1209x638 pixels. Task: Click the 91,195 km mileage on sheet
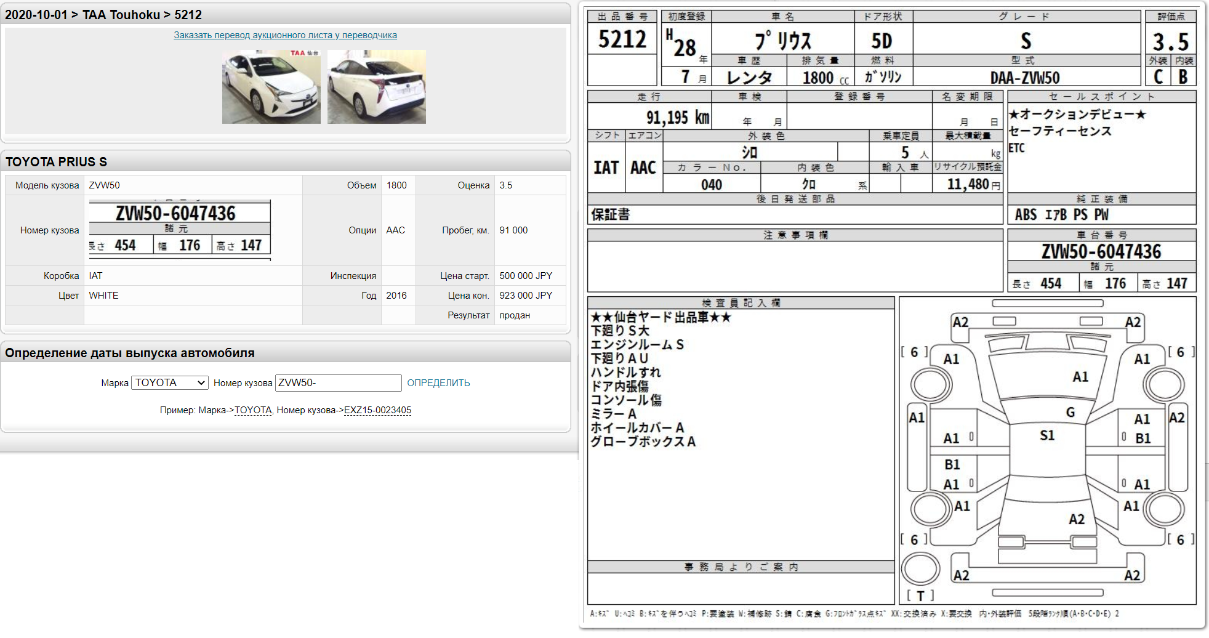point(678,117)
